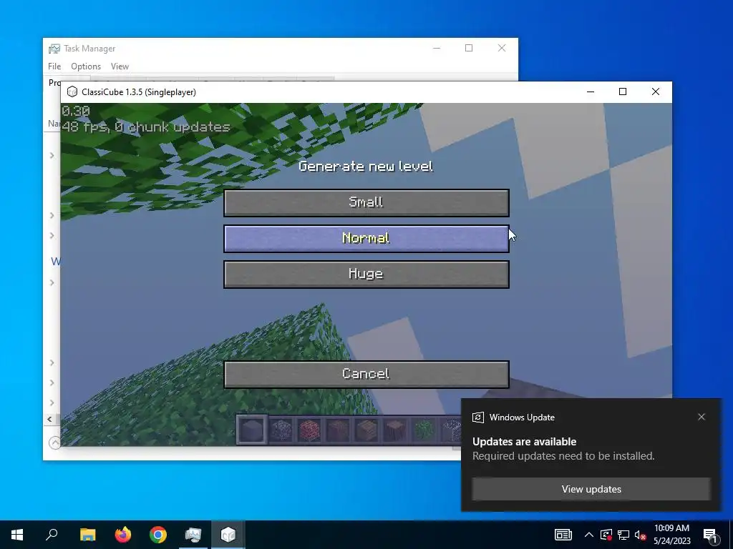The width and height of the screenshot is (733, 549).
Task: Click the ClassiCube taskbar icon
Action: 228,535
